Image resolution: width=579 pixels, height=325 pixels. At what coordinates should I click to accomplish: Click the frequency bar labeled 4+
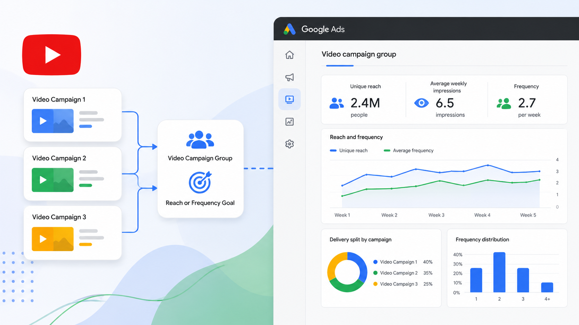[x=547, y=287]
